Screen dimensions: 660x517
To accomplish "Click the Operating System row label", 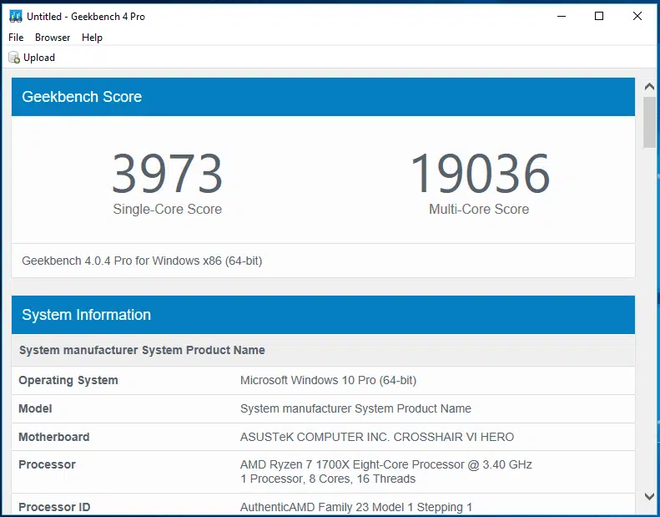I will click(68, 380).
